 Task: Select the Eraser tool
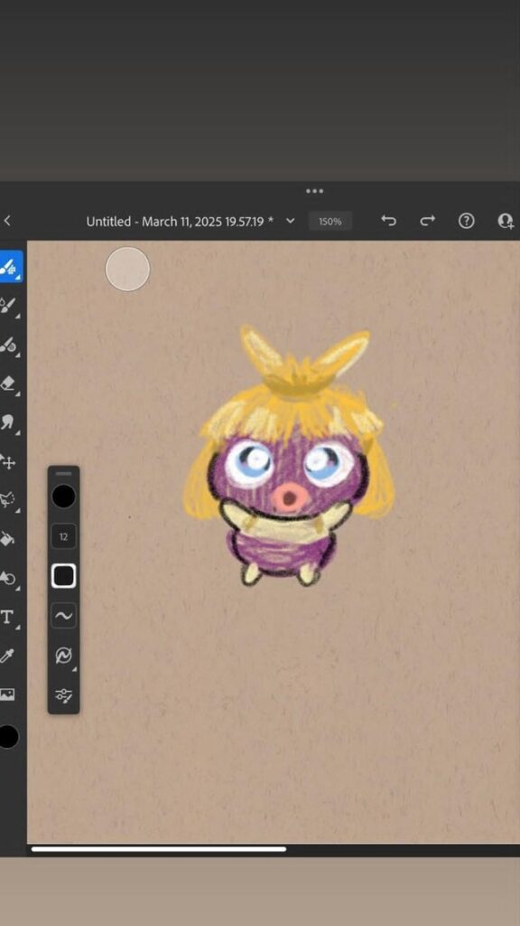tap(7, 383)
